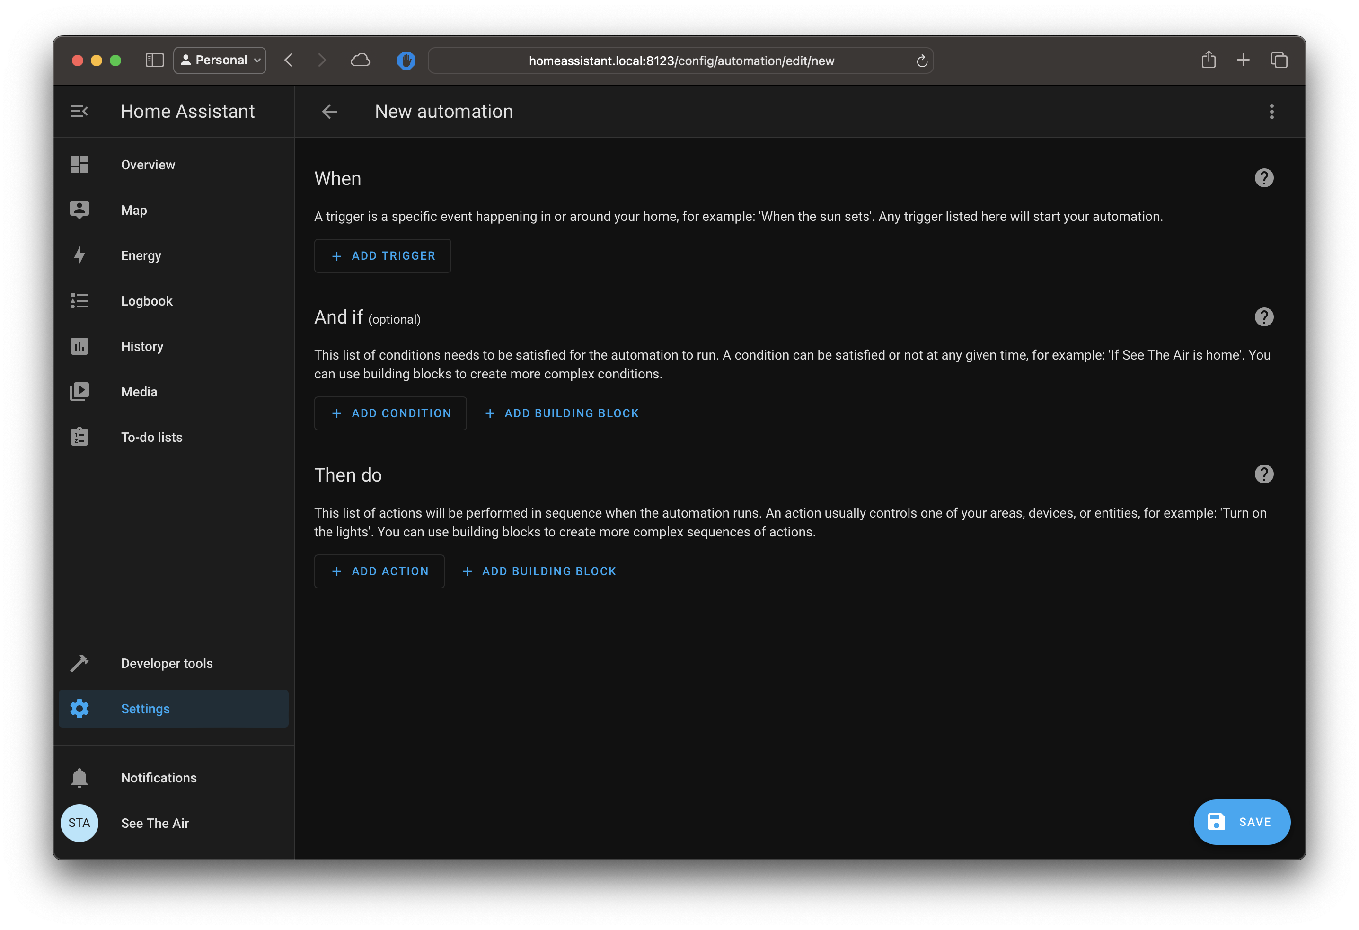Go to the Logbook page
The height and width of the screenshot is (930, 1359).
pyautogui.click(x=146, y=301)
